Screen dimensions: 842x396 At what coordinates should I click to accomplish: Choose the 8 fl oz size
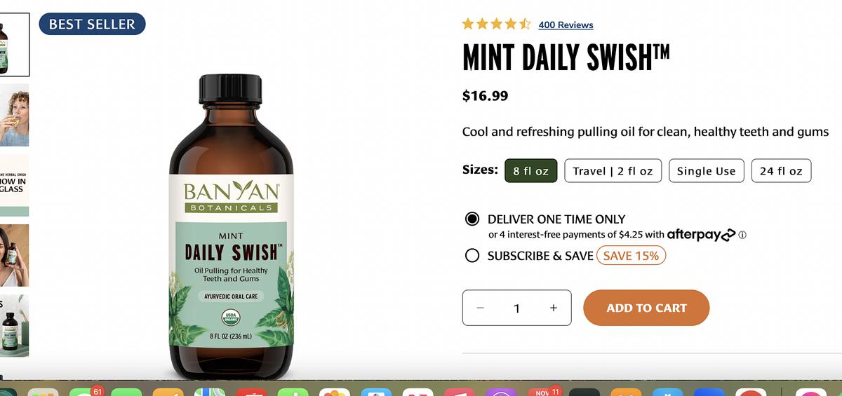point(531,171)
